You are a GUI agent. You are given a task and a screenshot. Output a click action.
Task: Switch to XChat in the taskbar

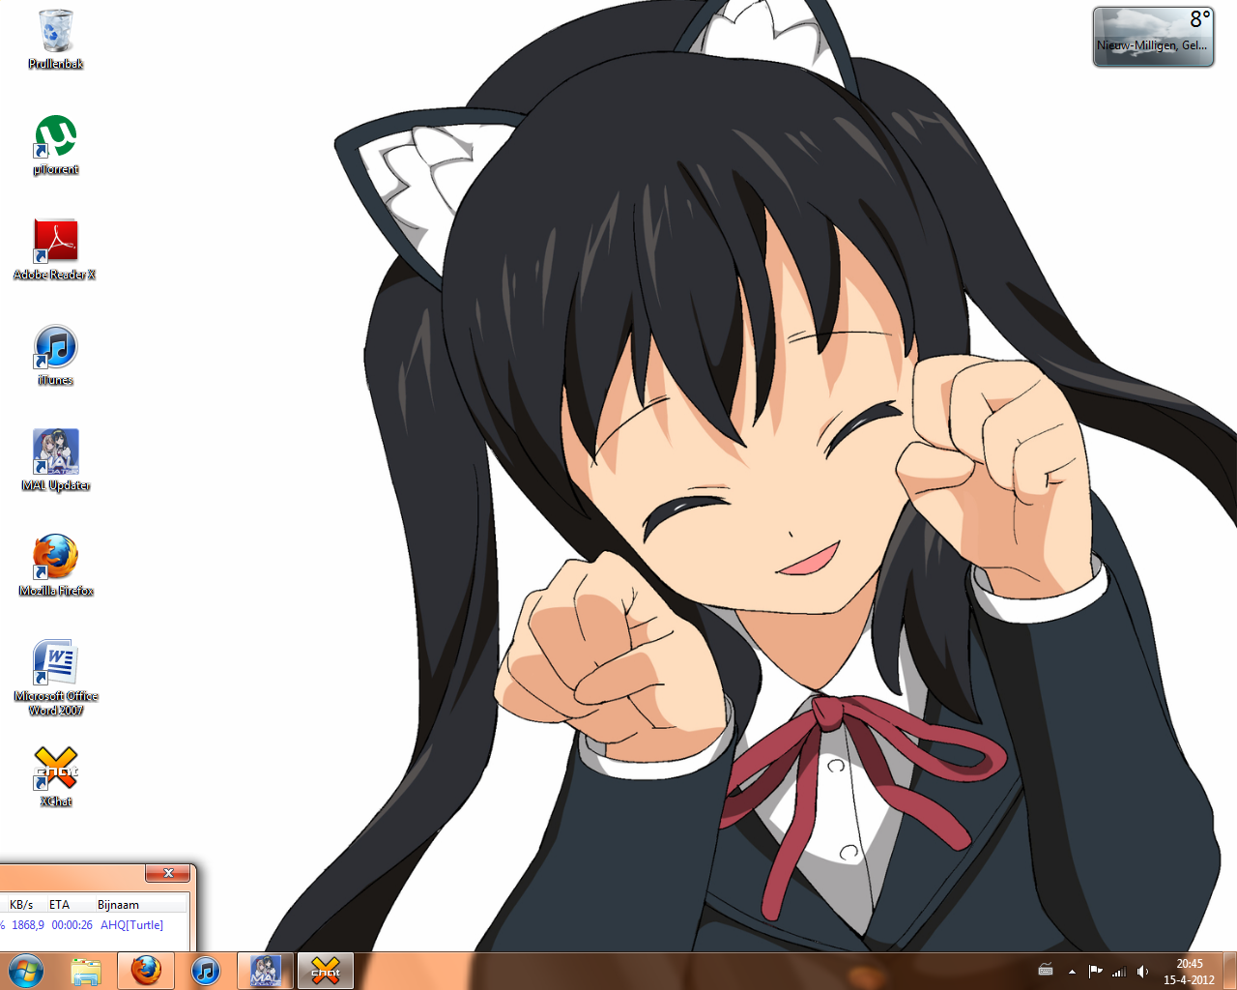pyautogui.click(x=326, y=971)
